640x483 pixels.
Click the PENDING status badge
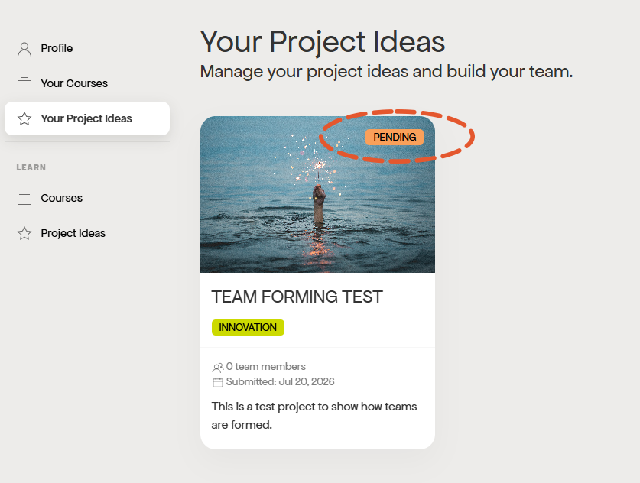coord(395,137)
